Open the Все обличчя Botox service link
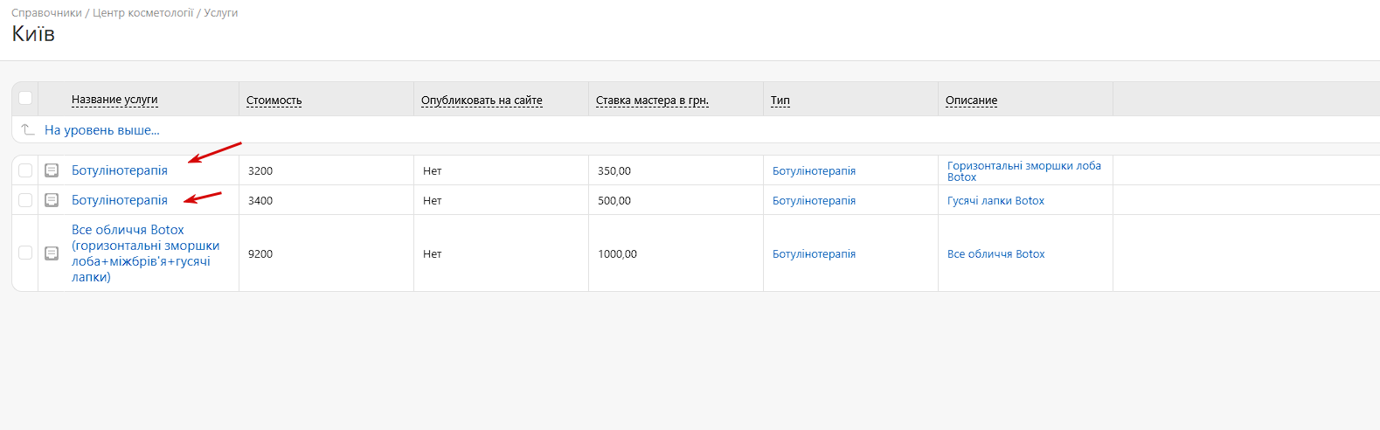This screenshot has height=430, width=1380. (145, 253)
